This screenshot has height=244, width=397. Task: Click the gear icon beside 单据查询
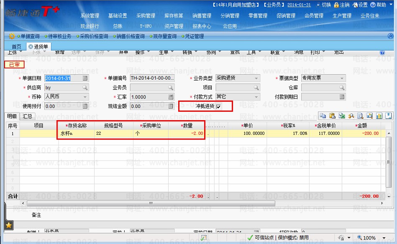pyautogui.click(x=12, y=36)
